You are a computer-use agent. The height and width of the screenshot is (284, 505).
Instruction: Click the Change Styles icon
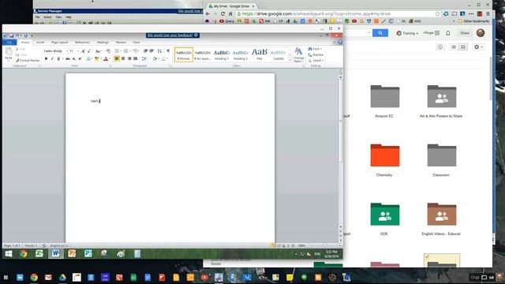(298, 54)
